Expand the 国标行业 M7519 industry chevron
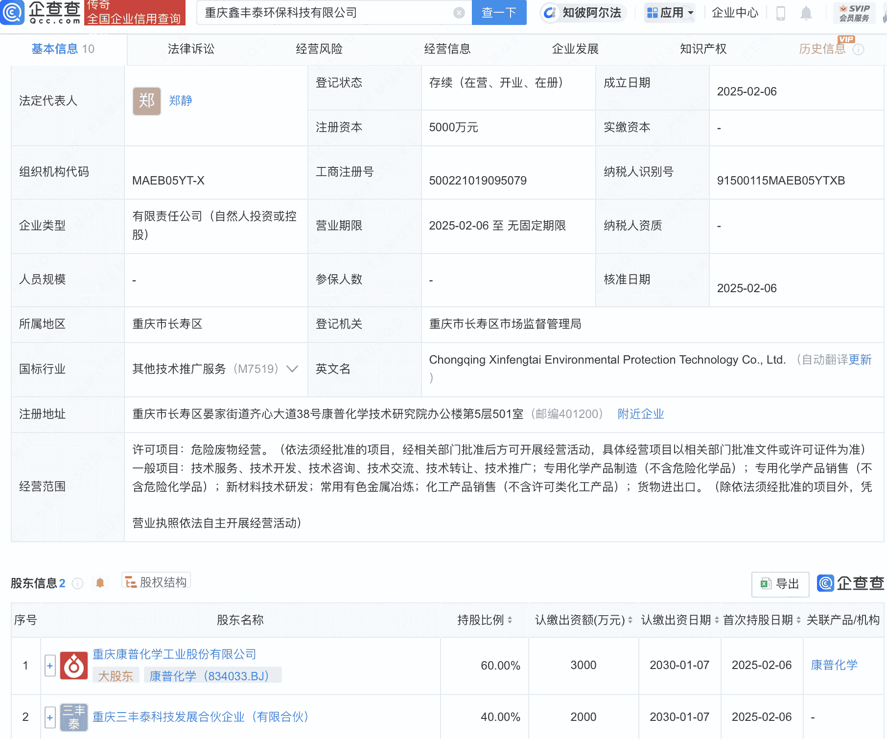The image size is (887, 739). click(x=292, y=369)
